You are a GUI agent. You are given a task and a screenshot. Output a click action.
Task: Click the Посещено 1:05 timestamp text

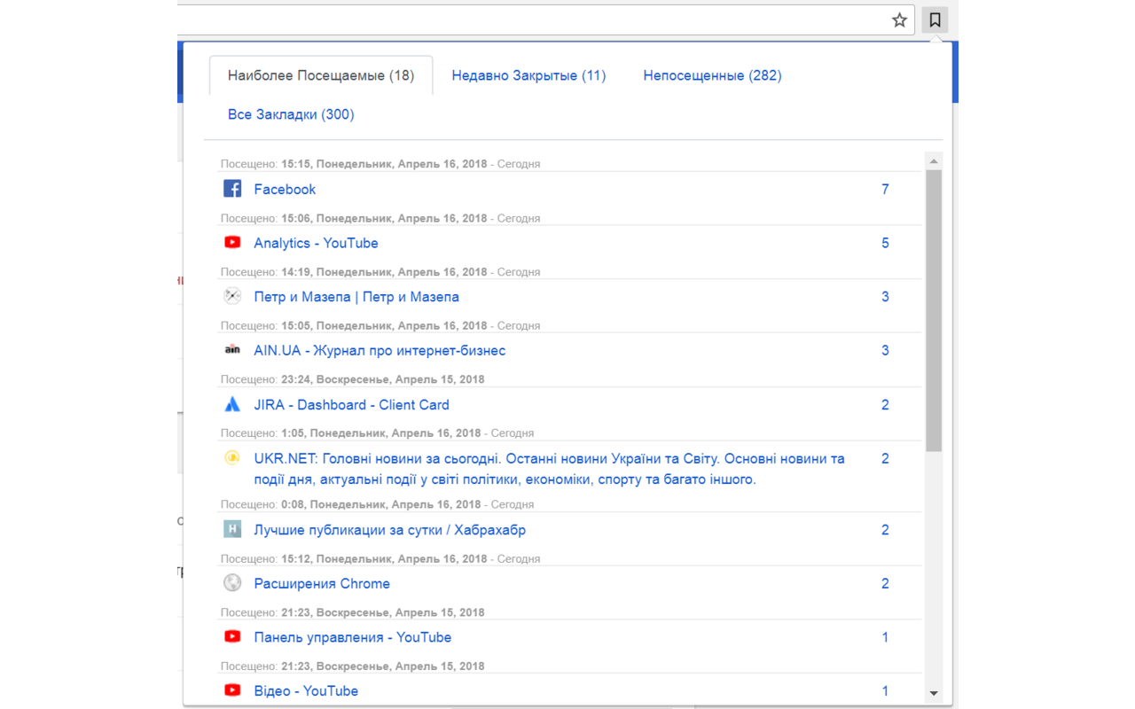(x=378, y=433)
